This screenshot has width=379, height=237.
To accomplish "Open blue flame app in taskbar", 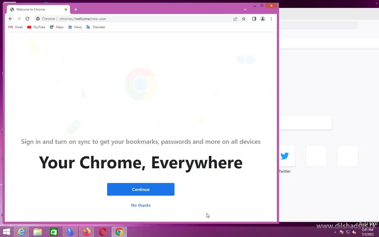I will coord(70,232).
